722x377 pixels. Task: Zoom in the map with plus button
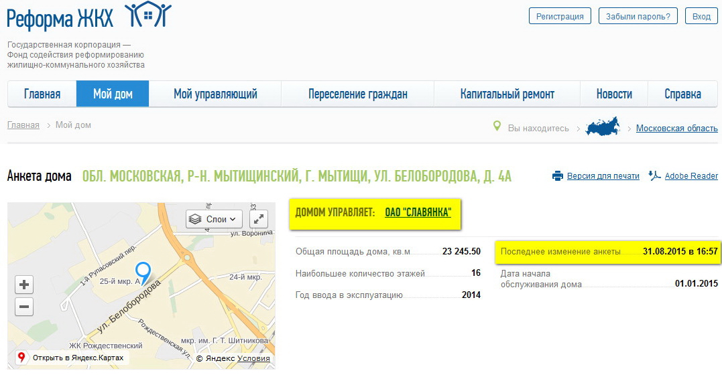click(x=24, y=285)
